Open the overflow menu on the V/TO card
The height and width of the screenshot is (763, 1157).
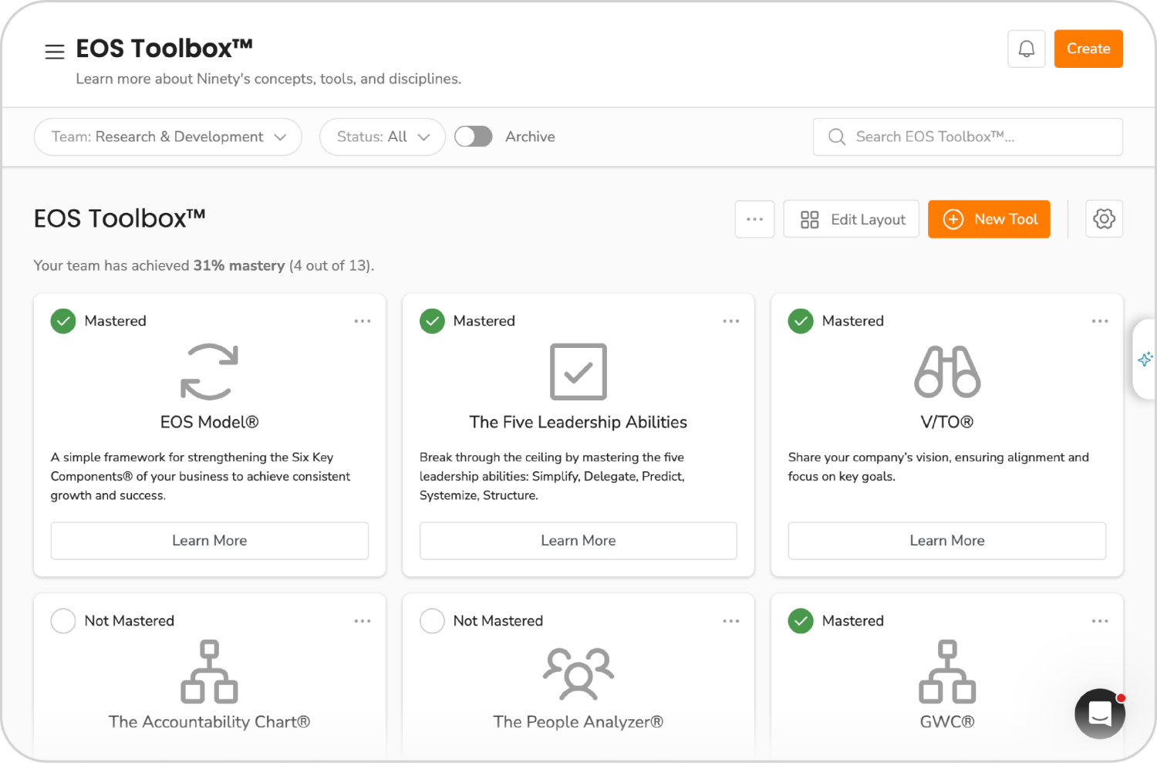tap(1100, 320)
